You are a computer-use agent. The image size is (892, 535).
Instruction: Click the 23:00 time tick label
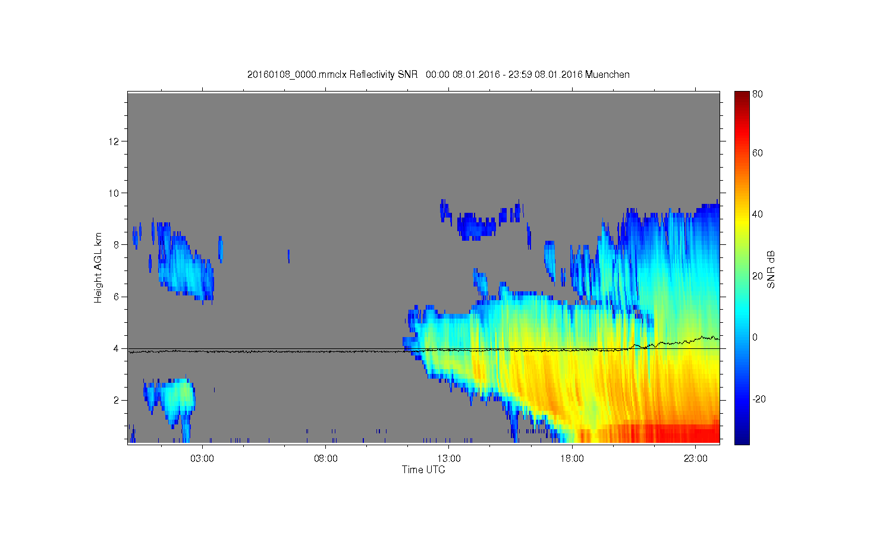pyautogui.click(x=696, y=459)
